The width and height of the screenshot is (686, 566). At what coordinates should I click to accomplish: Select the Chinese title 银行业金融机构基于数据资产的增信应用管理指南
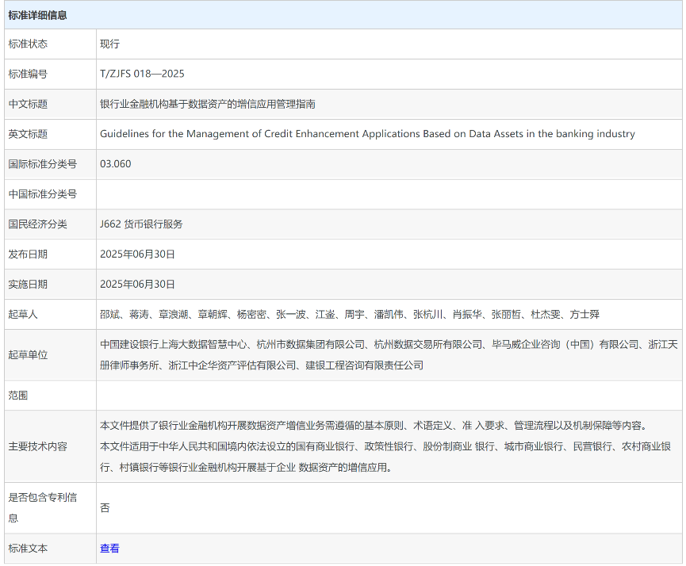pos(208,104)
